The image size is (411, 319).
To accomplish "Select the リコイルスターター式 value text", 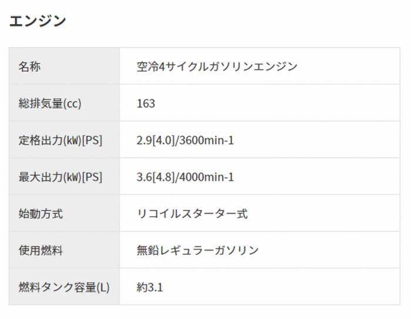I will point(192,214).
